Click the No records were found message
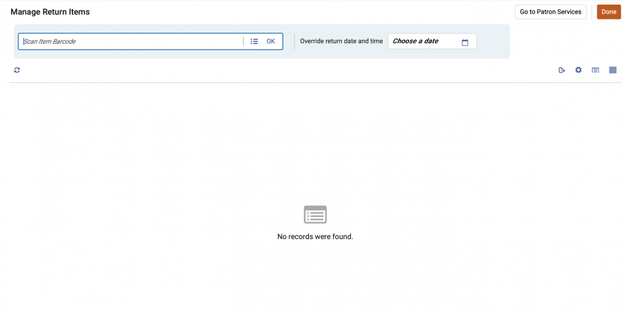Viewport: 627px width, 313px height. (315, 237)
